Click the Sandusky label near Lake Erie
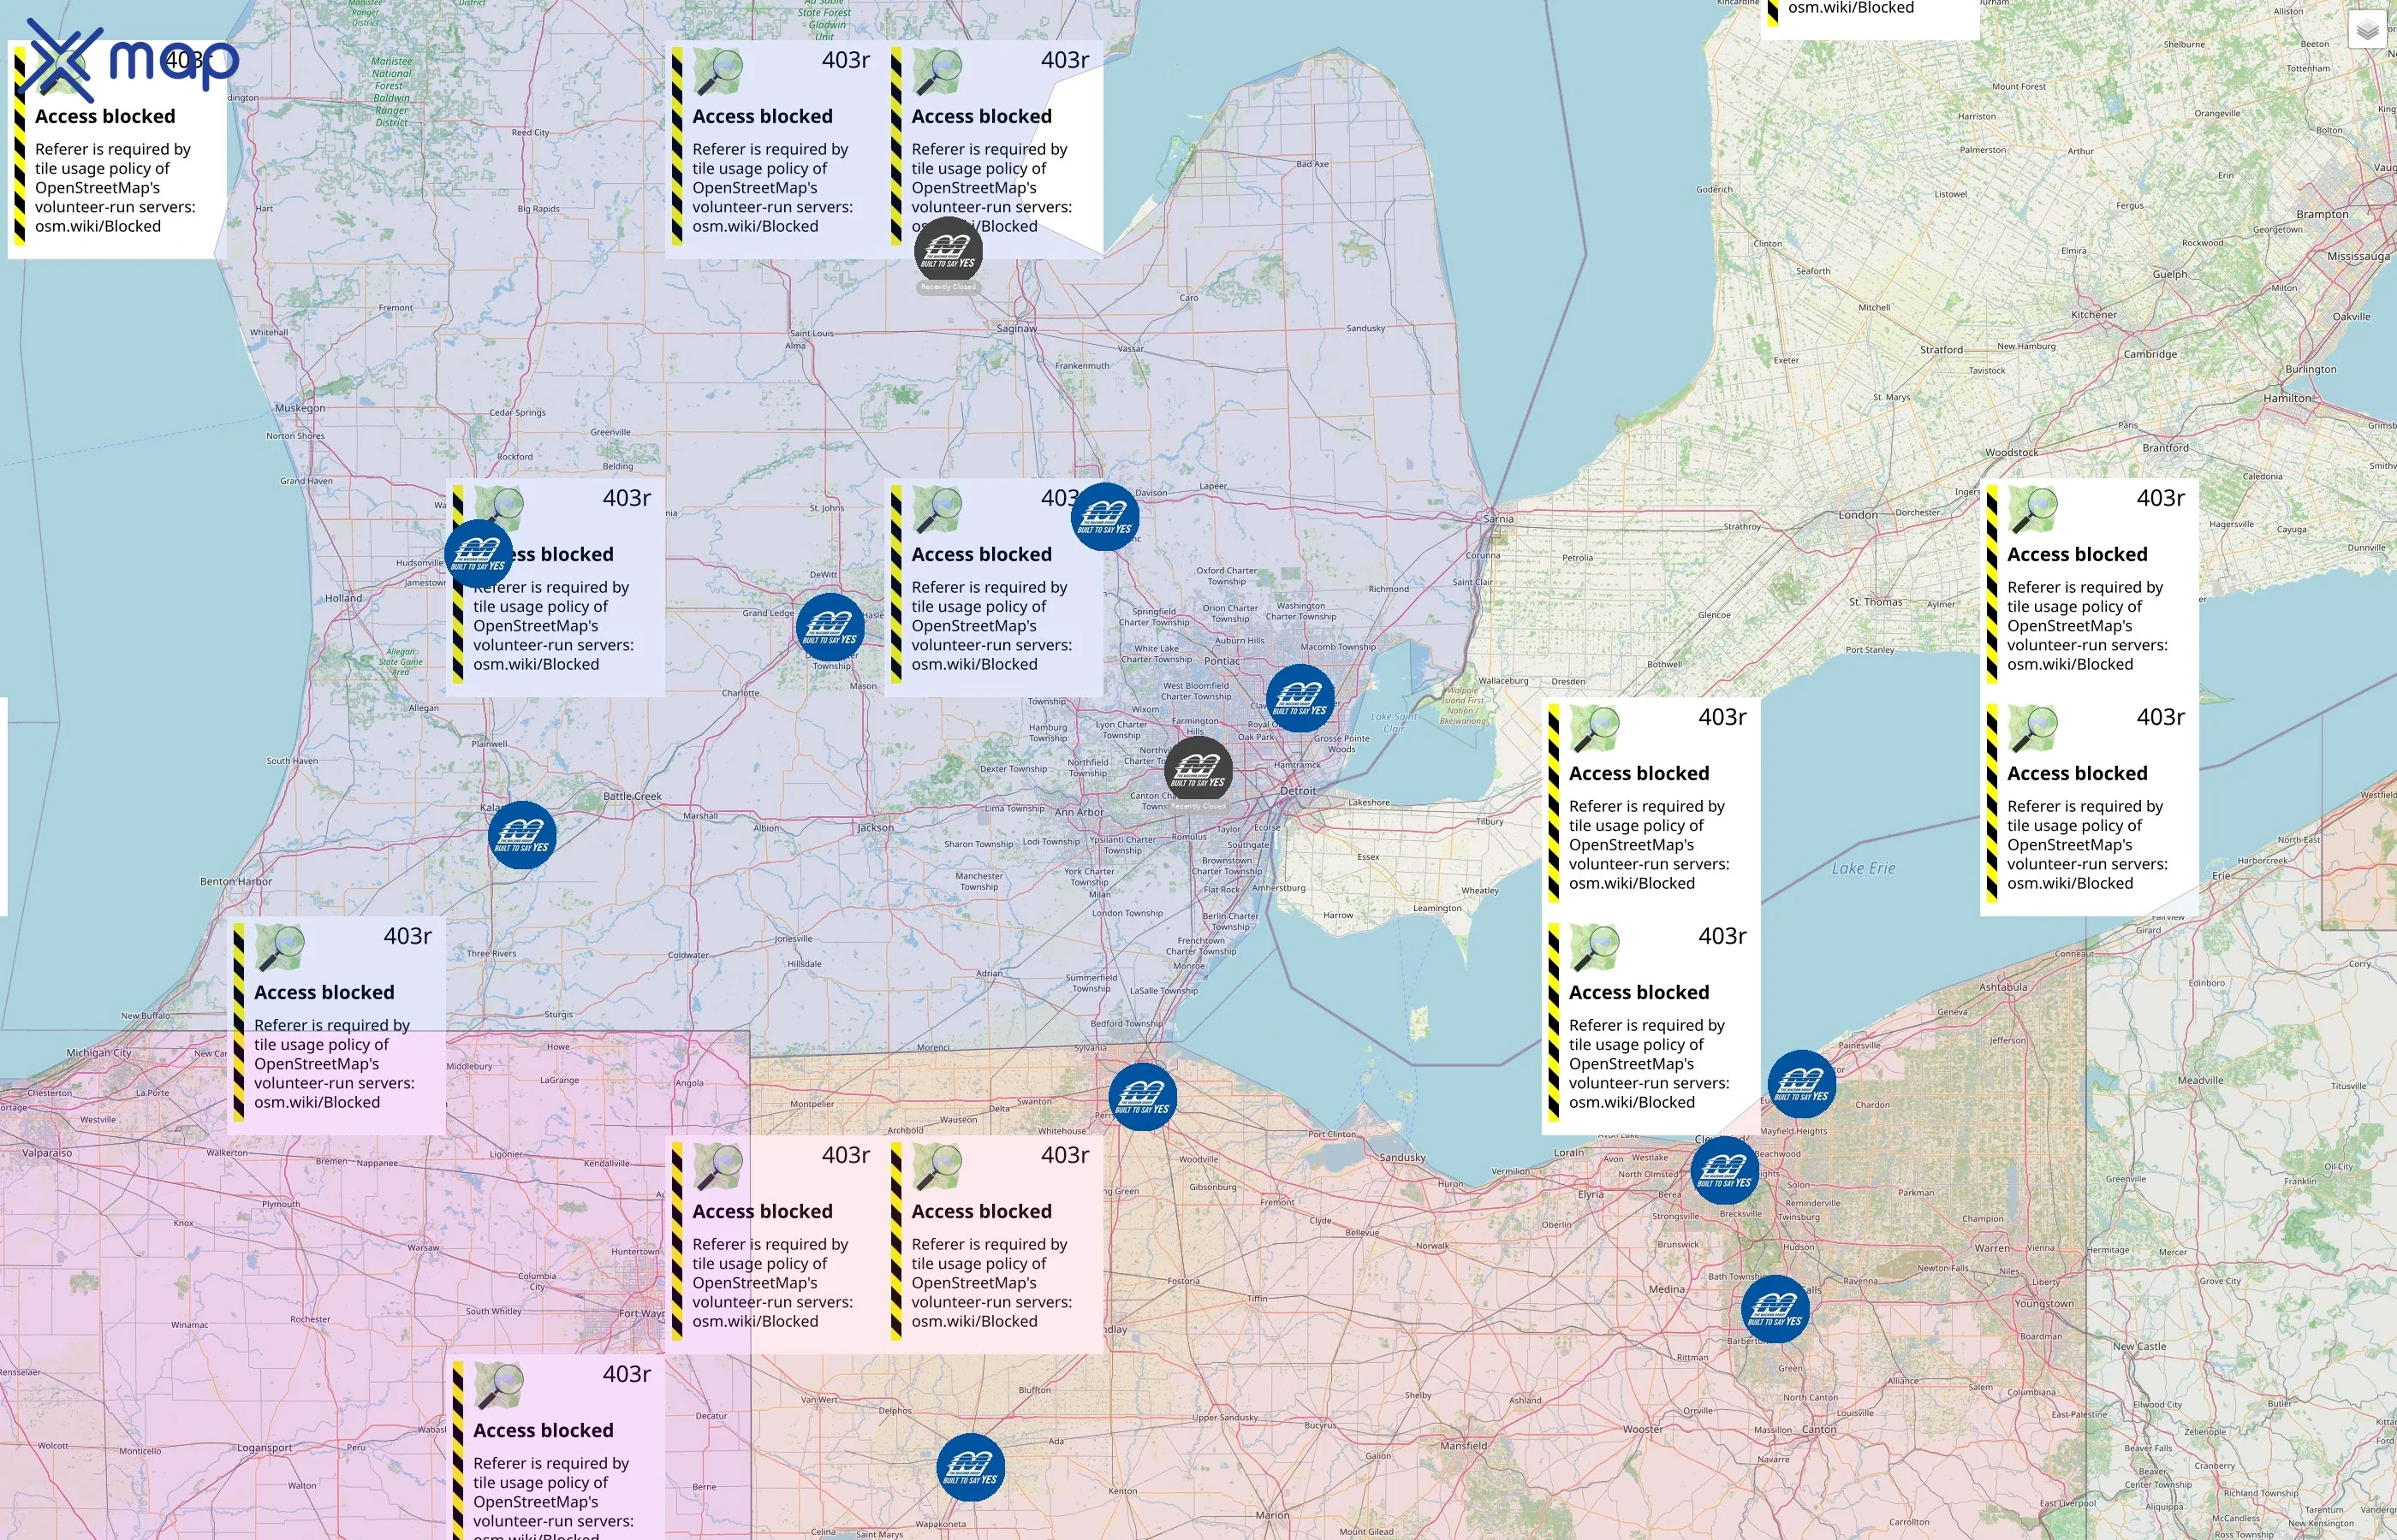Viewport: 2397px width, 1540px height. tap(1402, 1157)
